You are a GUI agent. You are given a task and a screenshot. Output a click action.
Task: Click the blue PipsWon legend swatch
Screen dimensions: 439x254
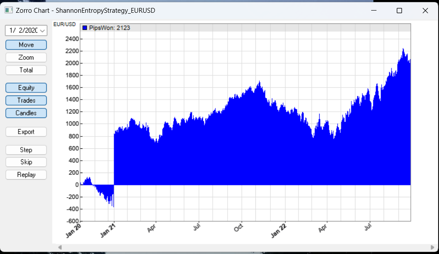85,28
